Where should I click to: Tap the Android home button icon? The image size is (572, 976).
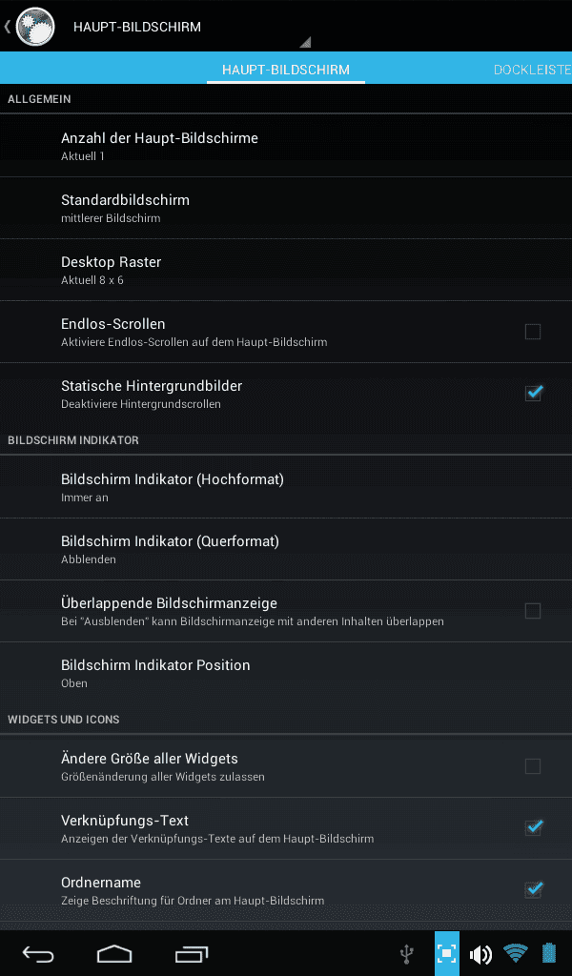click(114, 953)
